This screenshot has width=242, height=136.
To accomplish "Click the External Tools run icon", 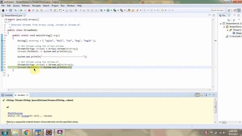I will pos(122,10).
